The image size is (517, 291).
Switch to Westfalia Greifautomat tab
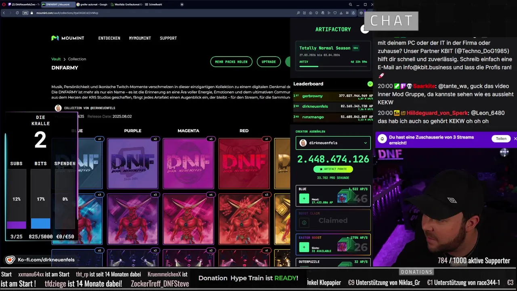click(126, 4)
